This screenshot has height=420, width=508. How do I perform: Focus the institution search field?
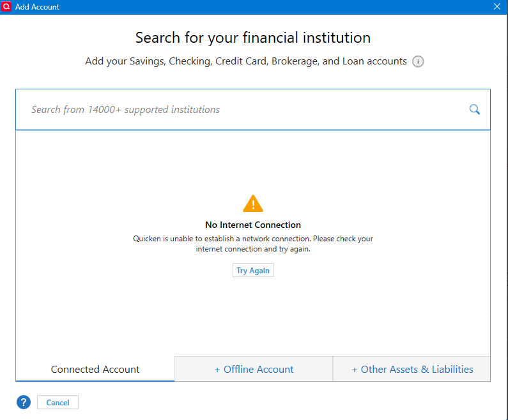pyautogui.click(x=252, y=109)
